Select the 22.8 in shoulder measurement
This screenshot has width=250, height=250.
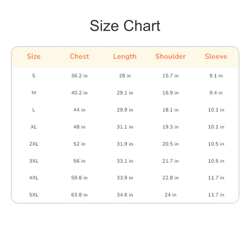(170, 177)
